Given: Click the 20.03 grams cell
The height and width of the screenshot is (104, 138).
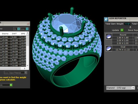Looking at the screenshot, I should [x=6, y=66].
